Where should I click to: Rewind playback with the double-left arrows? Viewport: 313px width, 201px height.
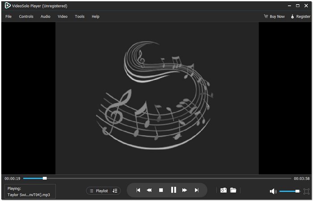149,190
